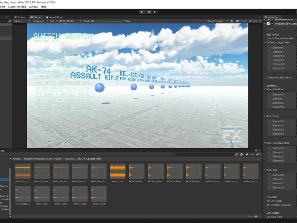Switch to the Asset Store tab

(x=54, y=17)
